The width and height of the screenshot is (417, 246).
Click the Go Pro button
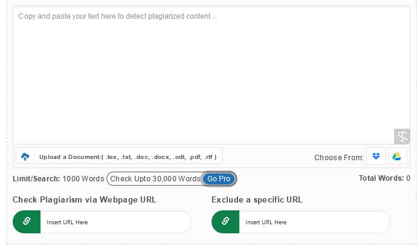(x=219, y=179)
